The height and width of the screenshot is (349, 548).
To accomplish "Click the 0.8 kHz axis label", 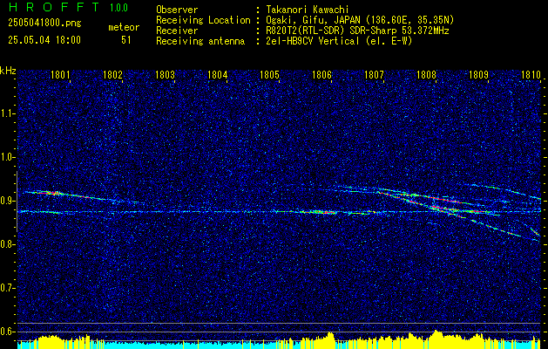I will [x=7, y=244].
